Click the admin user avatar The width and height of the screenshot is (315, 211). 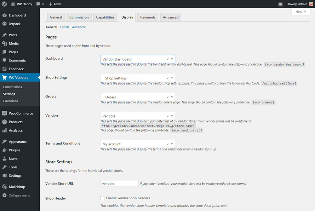[311, 4]
